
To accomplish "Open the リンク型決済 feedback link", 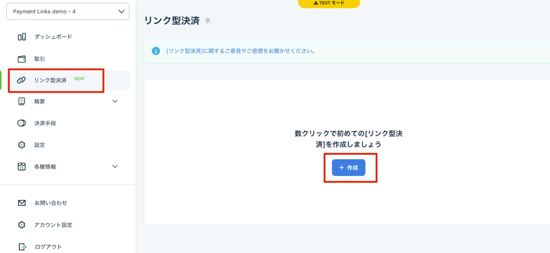I will point(241,51).
